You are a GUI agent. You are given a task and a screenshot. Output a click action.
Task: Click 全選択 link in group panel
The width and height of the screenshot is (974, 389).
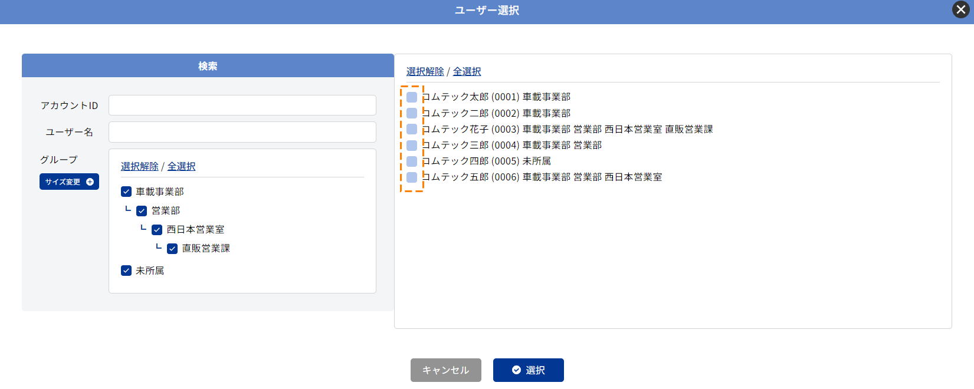[181, 166]
